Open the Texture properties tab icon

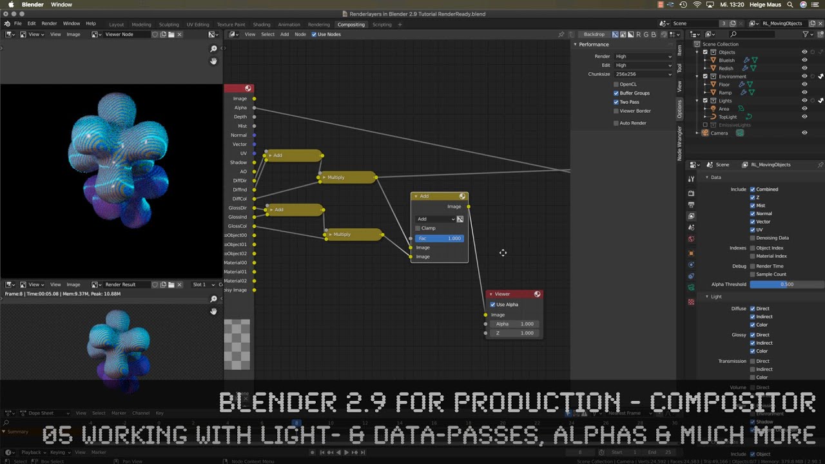[x=691, y=302]
